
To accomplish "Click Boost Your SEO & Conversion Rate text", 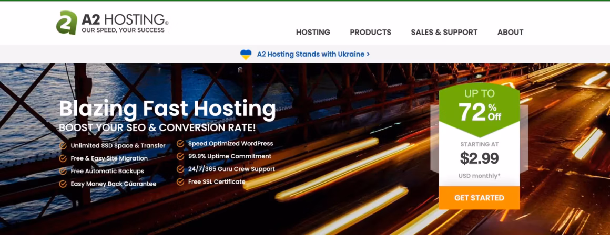I will pos(157,128).
